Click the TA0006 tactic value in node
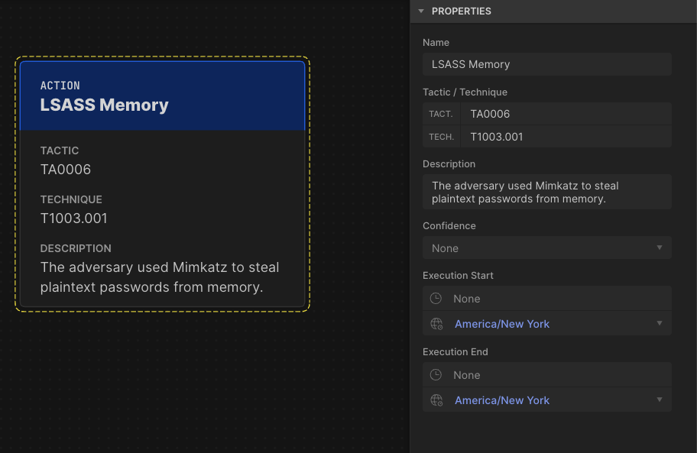The height and width of the screenshot is (453, 697). 66,170
